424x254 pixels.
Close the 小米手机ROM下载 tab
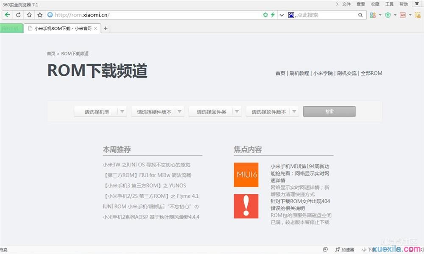point(95,28)
